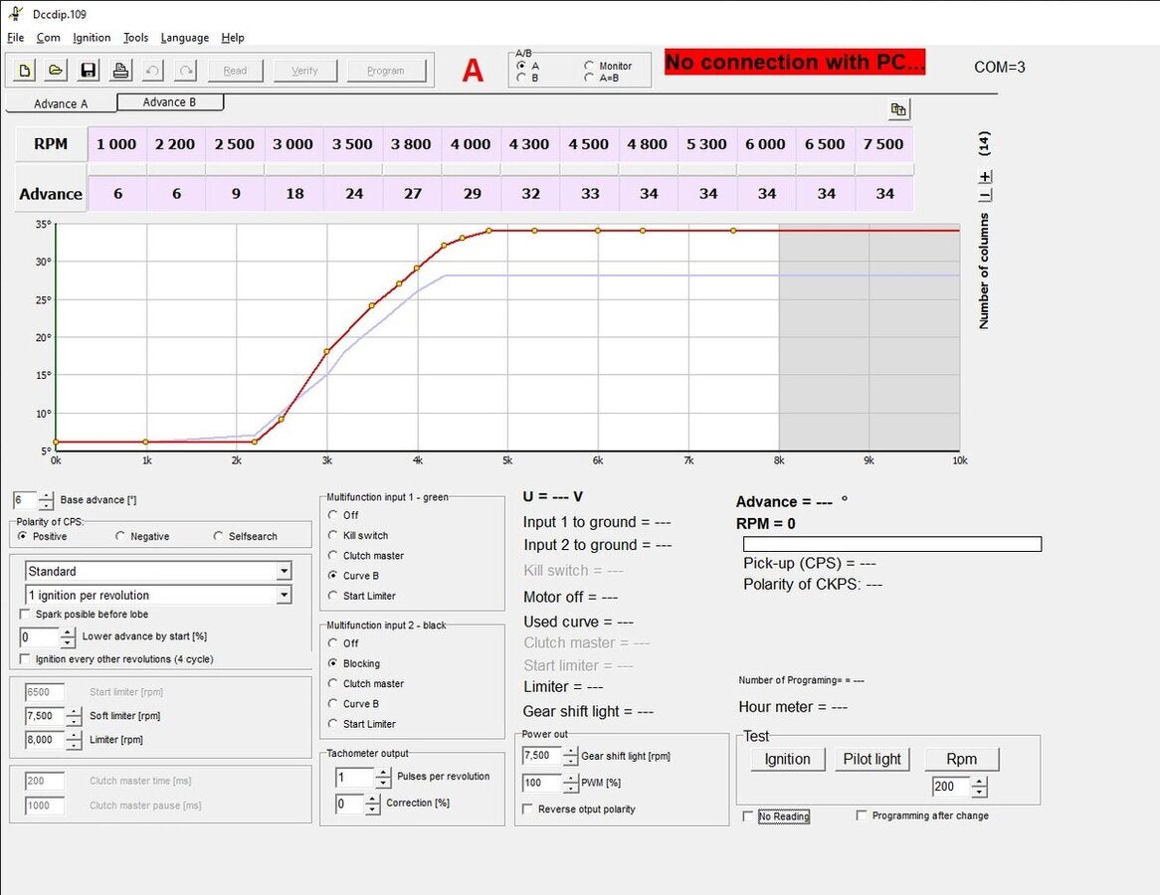Viewport: 1160px width, 895px height.
Task: Save the current map with the Save icon
Action: coord(89,70)
